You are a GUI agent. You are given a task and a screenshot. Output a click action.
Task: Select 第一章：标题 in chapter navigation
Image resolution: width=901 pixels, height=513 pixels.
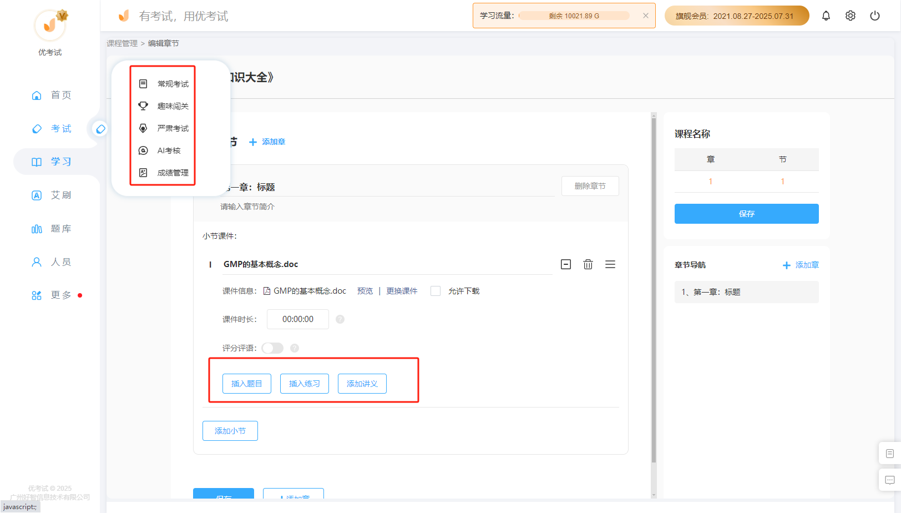747,292
